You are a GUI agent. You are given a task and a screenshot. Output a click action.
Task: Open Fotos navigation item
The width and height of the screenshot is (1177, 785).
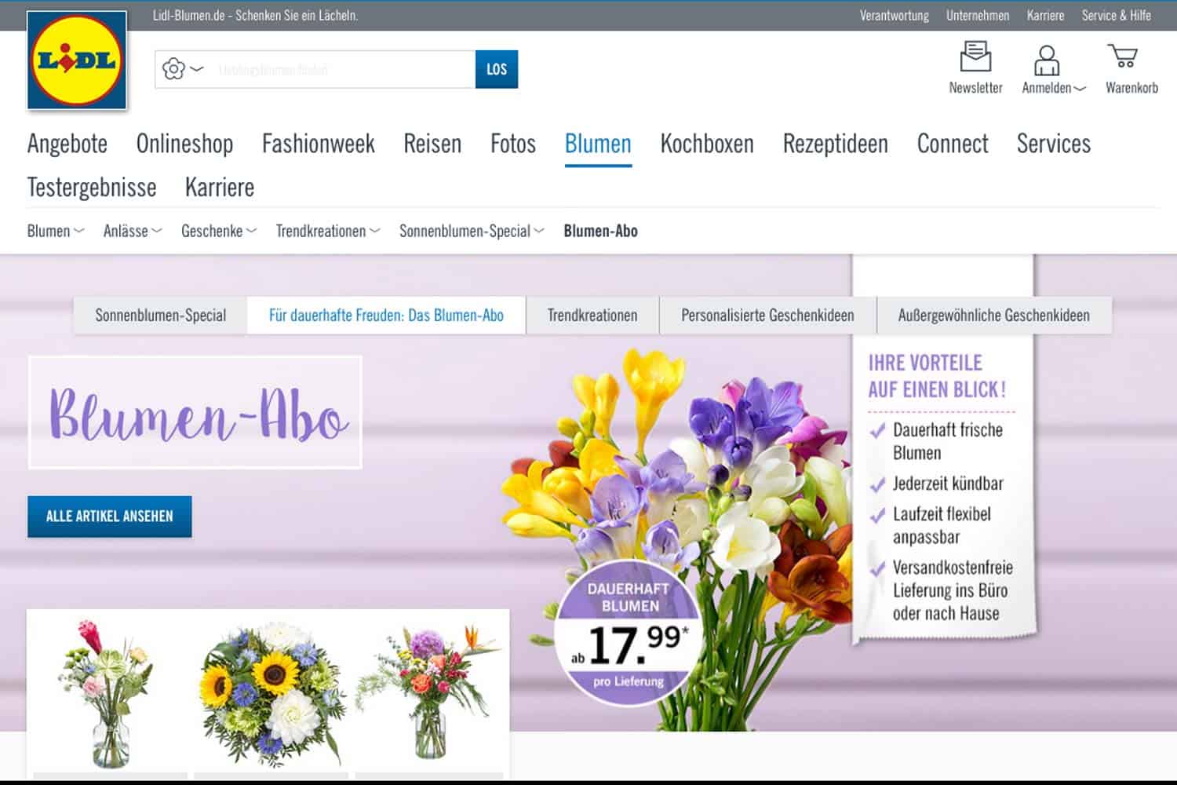513,144
